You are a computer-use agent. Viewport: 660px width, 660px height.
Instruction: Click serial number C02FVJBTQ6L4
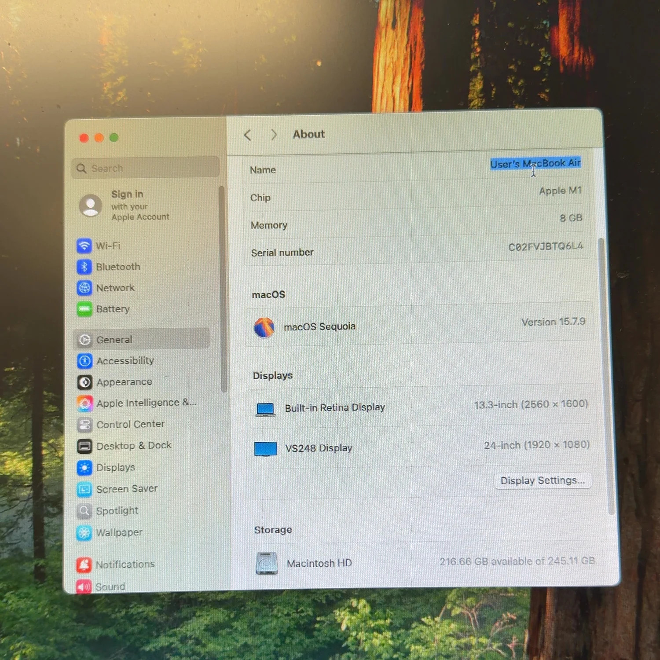pos(546,246)
